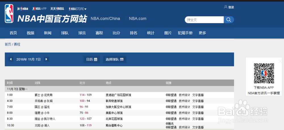Click the 麦迪逊广场花园球馆 venue
284x130 pixels.
point(118,95)
